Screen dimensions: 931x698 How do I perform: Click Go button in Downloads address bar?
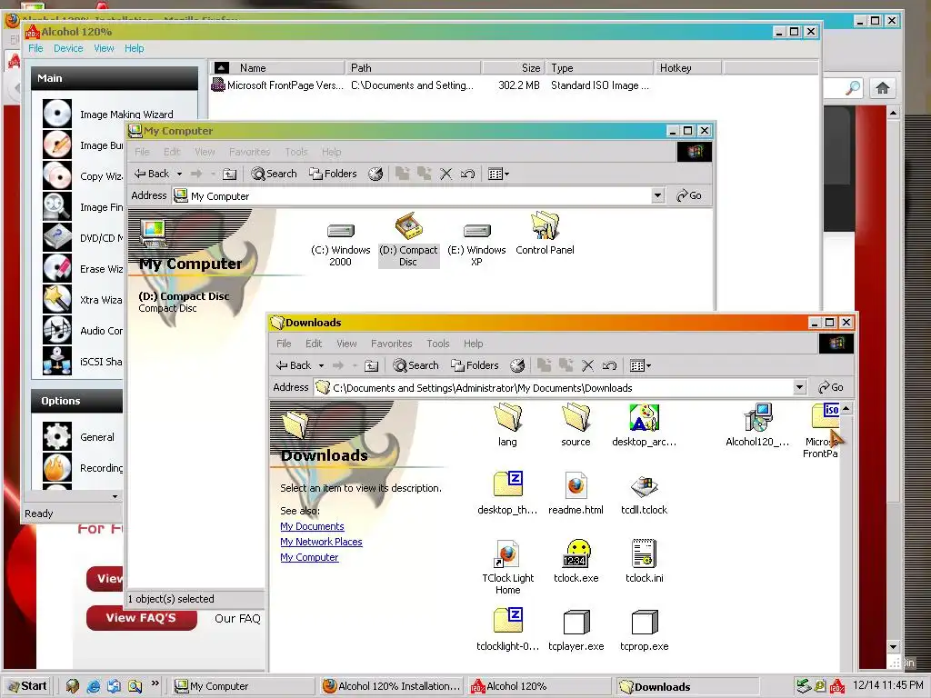(x=830, y=387)
